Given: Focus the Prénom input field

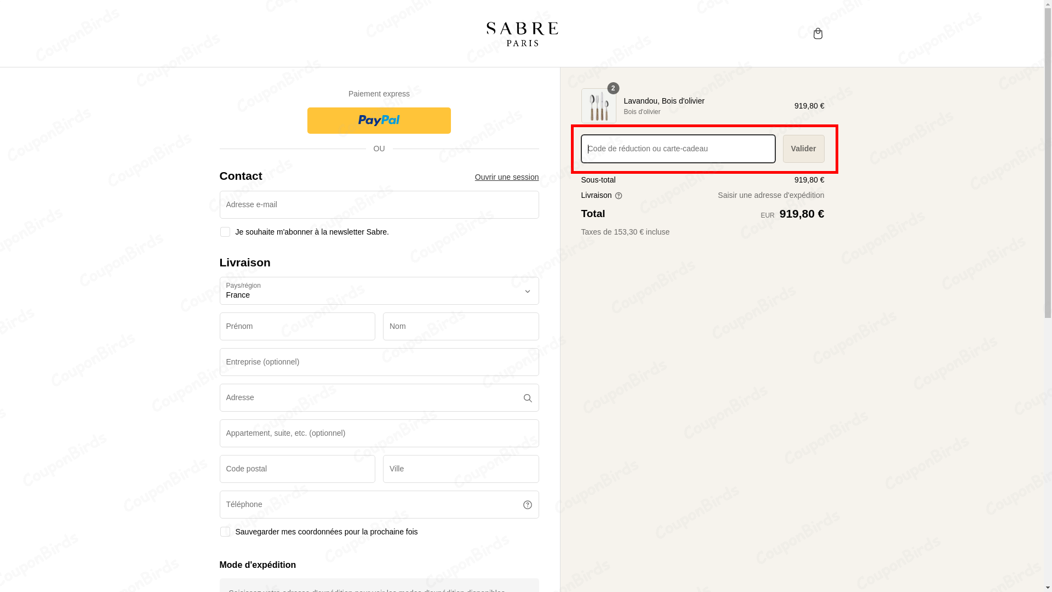Looking at the screenshot, I should pos(298,326).
